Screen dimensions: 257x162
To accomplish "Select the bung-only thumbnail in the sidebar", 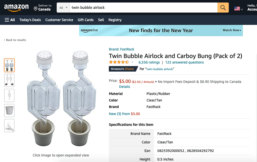I will tap(9, 111).
